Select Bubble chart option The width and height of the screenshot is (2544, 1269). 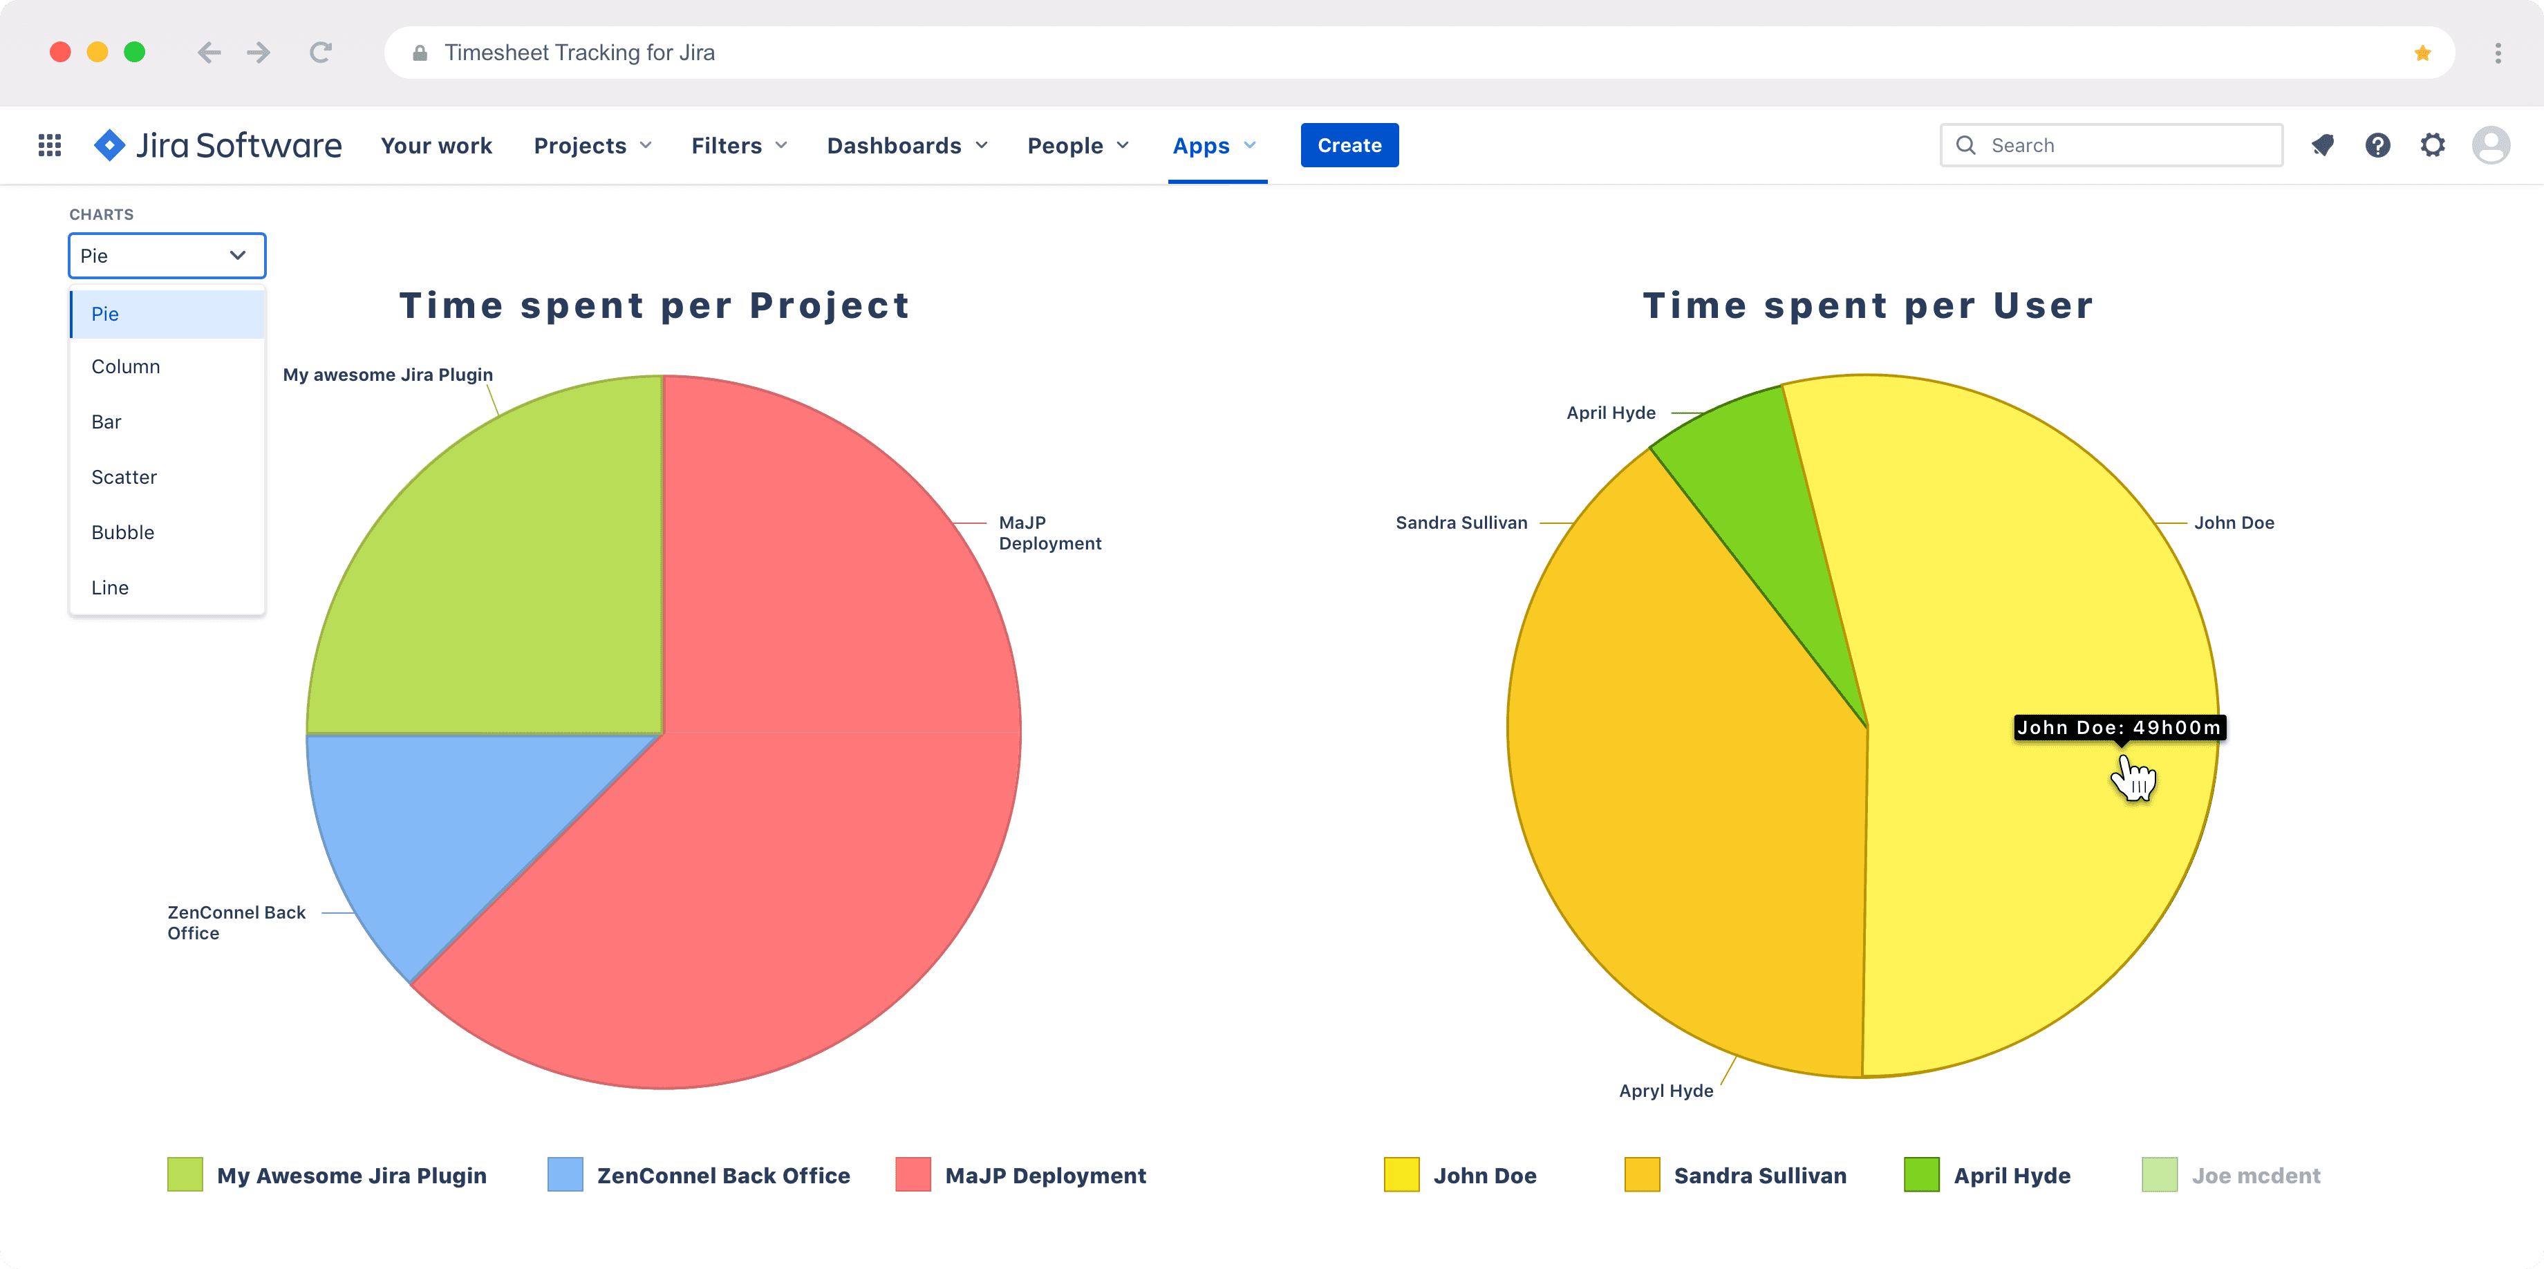click(167, 532)
